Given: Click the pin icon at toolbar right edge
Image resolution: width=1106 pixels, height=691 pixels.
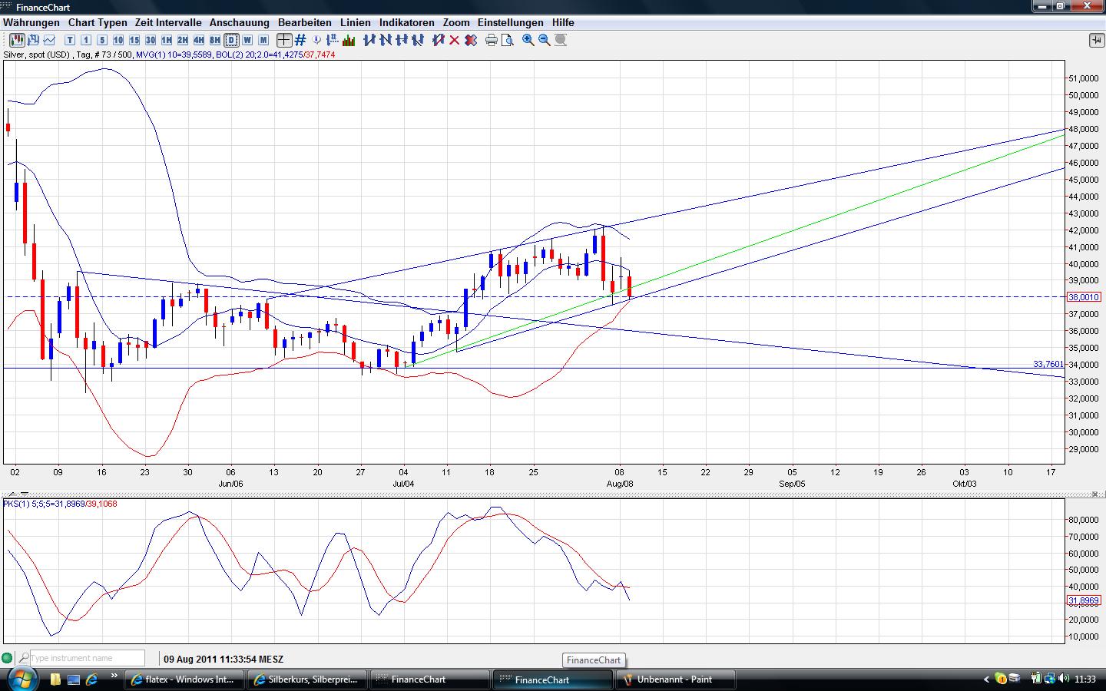Looking at the screenshot, I should [x=1096, y=40].
